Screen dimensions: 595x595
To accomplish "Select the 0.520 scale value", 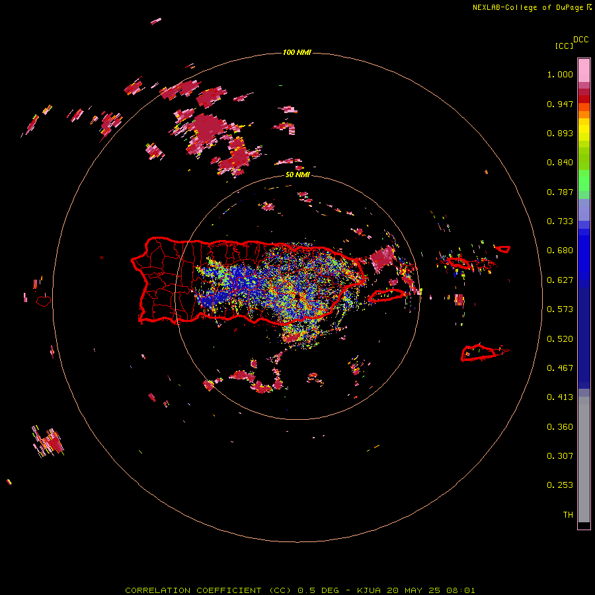I will (x=560, y=339).
